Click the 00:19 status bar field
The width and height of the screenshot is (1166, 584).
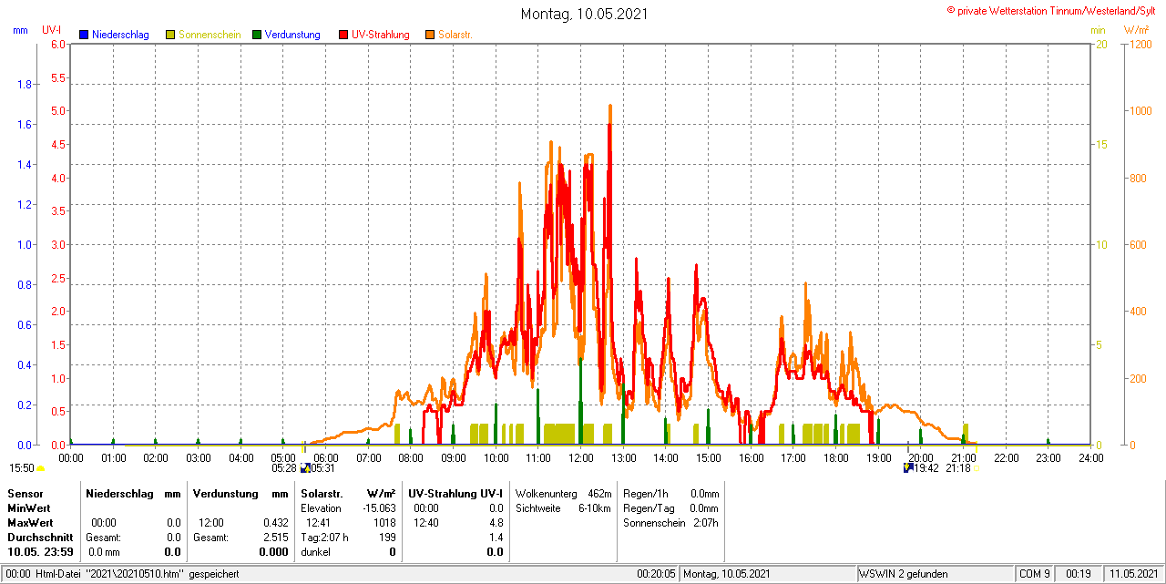click(1079, 574)
